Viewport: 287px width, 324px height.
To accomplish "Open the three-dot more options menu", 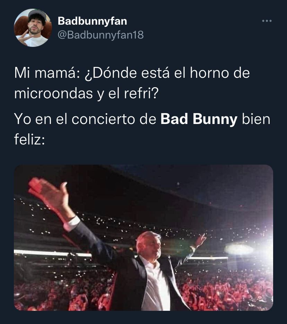I will (267, 21).
